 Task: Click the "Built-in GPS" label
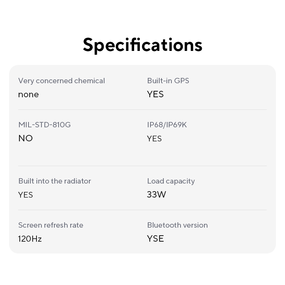[168, 81]
